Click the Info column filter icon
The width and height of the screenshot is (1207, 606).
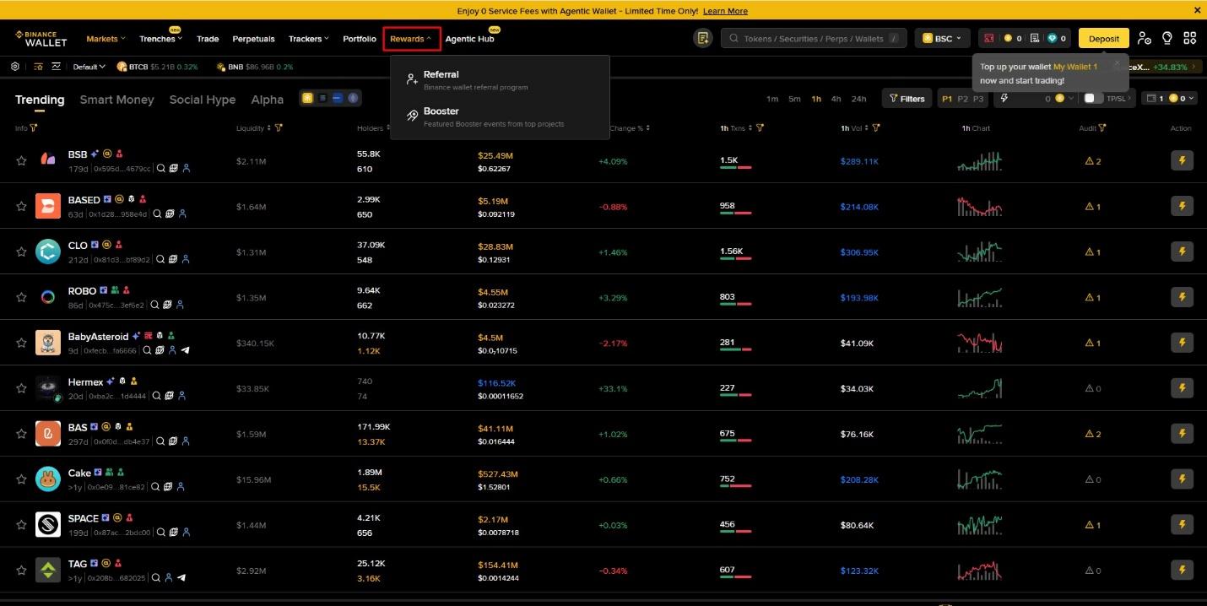[x=33, y=128]
